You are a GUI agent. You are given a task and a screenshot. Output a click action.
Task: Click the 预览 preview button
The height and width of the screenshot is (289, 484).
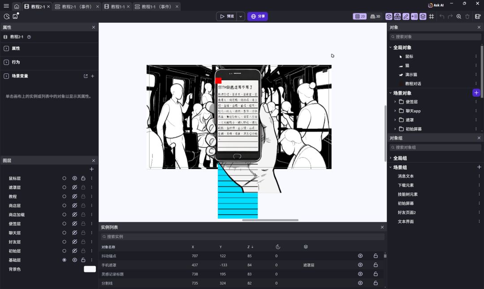[x=227, y=17]
